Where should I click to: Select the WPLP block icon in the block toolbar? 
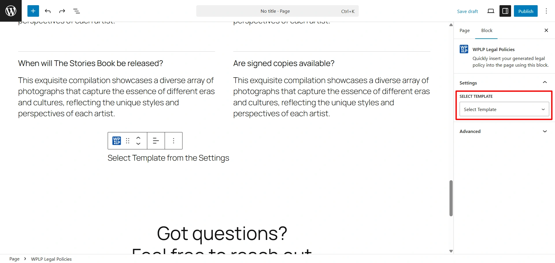(116, 141)
